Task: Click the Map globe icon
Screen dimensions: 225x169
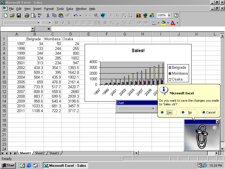Action: (145, 15)
